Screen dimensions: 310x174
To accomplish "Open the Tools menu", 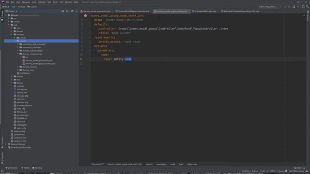I will (x=55, y=2).
